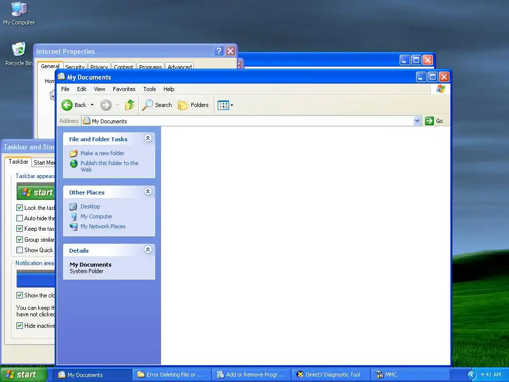The image size is (509, 382).
Task: Click the My Network Places icon
Action: coord(74,226)
